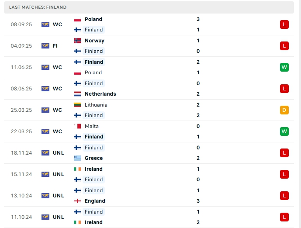Click the Norway flag icon
Viewport: 301px width, 228px height.
coord(77,41)
